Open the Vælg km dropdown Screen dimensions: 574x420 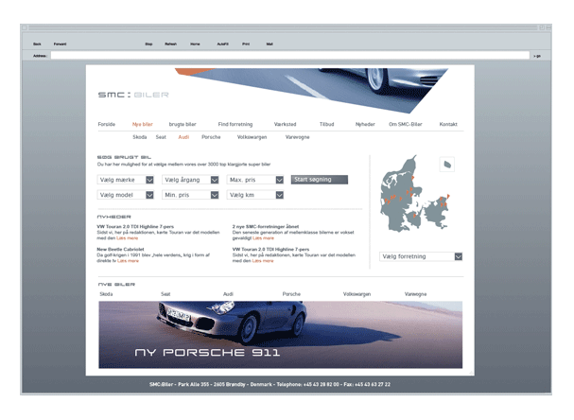254,195
